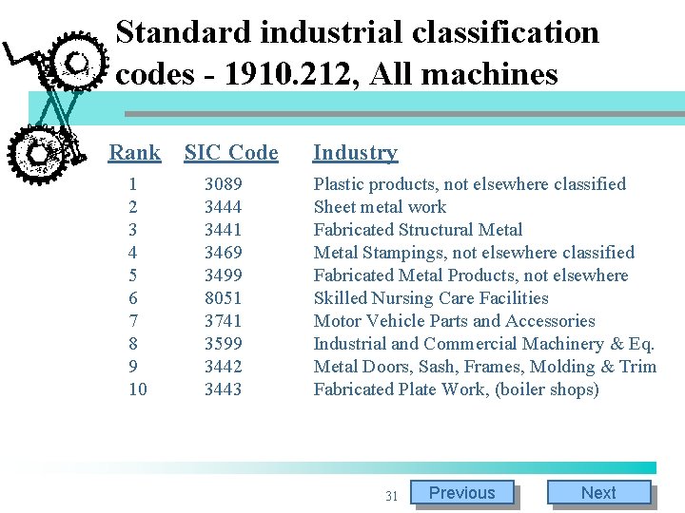This screenshot has width=685, height=513.
Task: Select the Rank column header
Action: coord(134,153)
